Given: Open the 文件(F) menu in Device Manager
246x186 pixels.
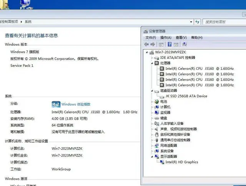Looking at the screenshot, I should coord(151,38).
